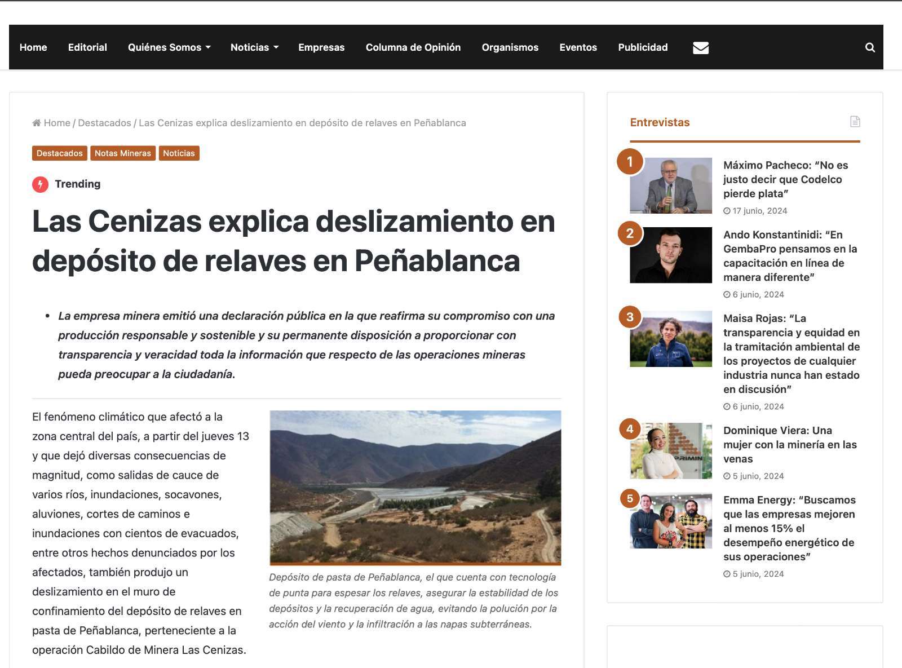Expand the Quiénes Somos dropdown menu
The image size is (902, 668).
[x=169, y=47]
